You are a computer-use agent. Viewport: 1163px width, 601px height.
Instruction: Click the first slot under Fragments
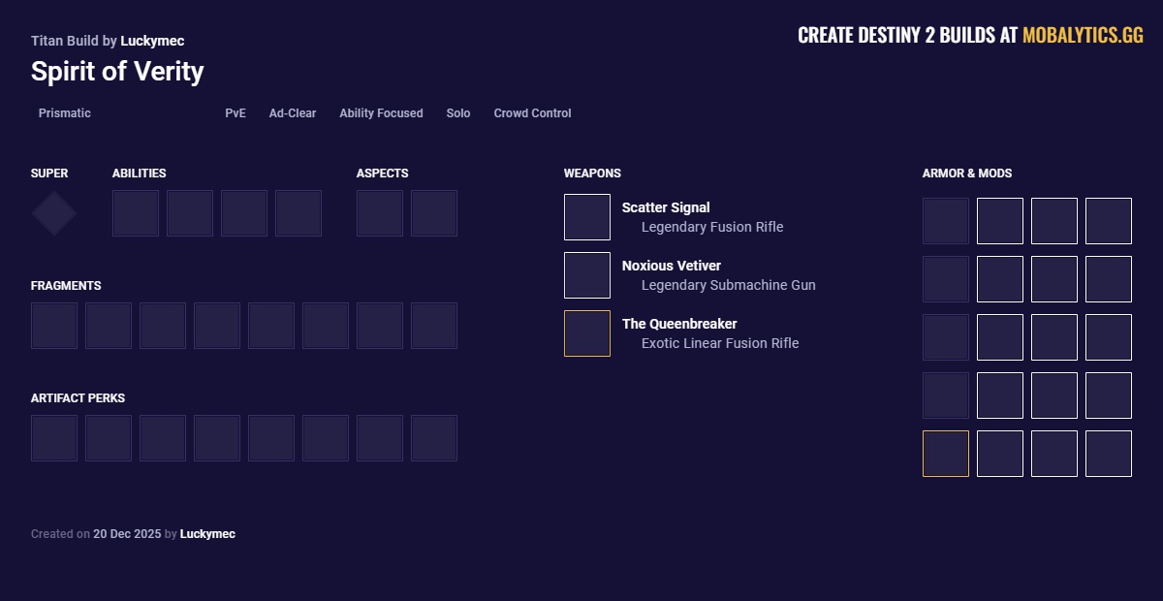click(54, 326)
